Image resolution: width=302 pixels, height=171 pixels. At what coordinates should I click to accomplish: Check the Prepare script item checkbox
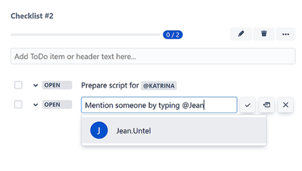click(19, 85)
